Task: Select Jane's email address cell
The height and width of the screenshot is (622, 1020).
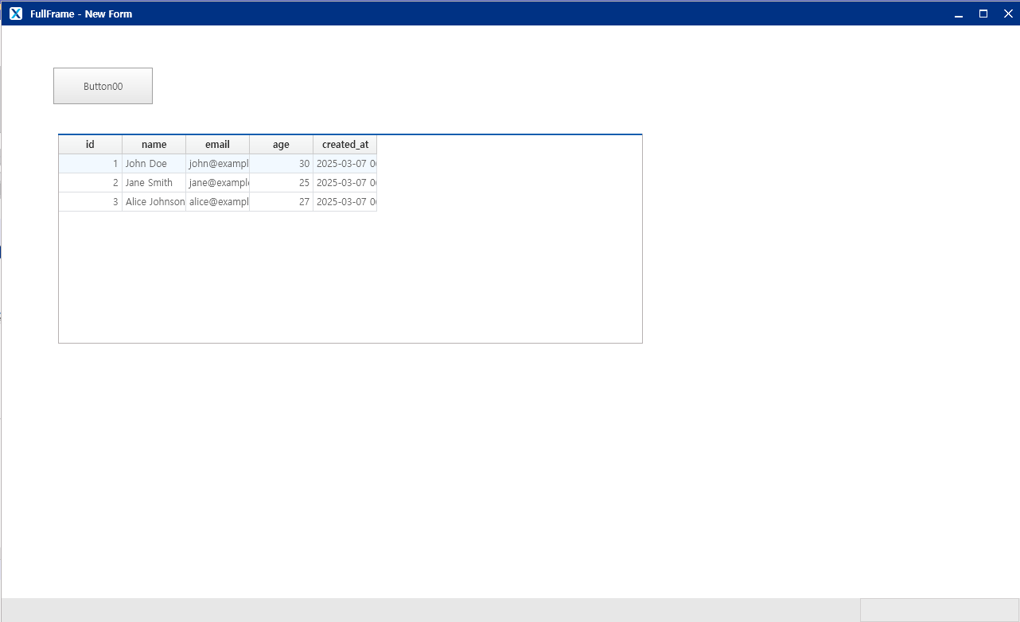Action: (x=217, y=183)
